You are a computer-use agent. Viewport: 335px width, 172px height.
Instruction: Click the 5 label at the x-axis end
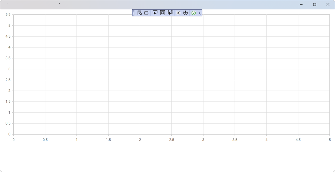pyautogui.click(x=329, y=140)
